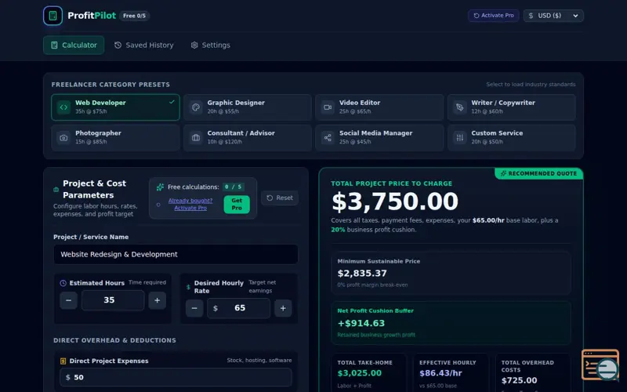Click the Reset button

pyautogui.click(x=280, y=198)
